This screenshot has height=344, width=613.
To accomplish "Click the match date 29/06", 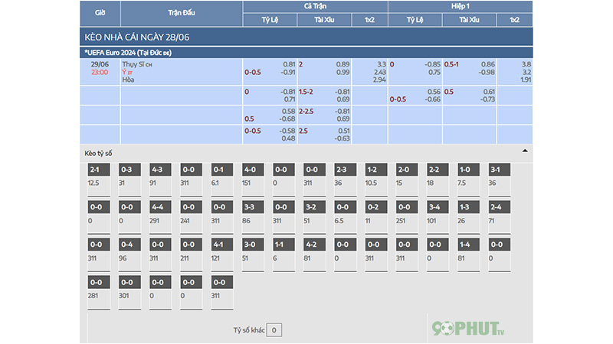I will point(100,64).
